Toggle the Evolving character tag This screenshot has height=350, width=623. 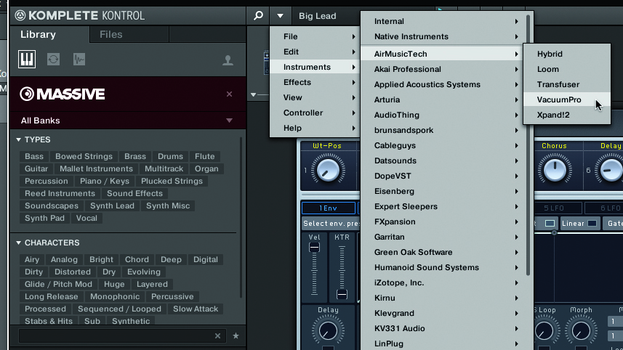pyautogui.click(x=144, y=272)
